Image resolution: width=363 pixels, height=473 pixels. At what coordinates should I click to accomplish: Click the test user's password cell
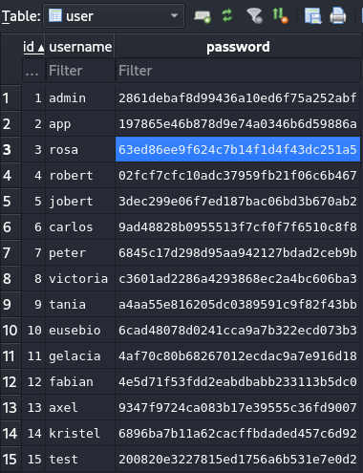pos(238,460)
